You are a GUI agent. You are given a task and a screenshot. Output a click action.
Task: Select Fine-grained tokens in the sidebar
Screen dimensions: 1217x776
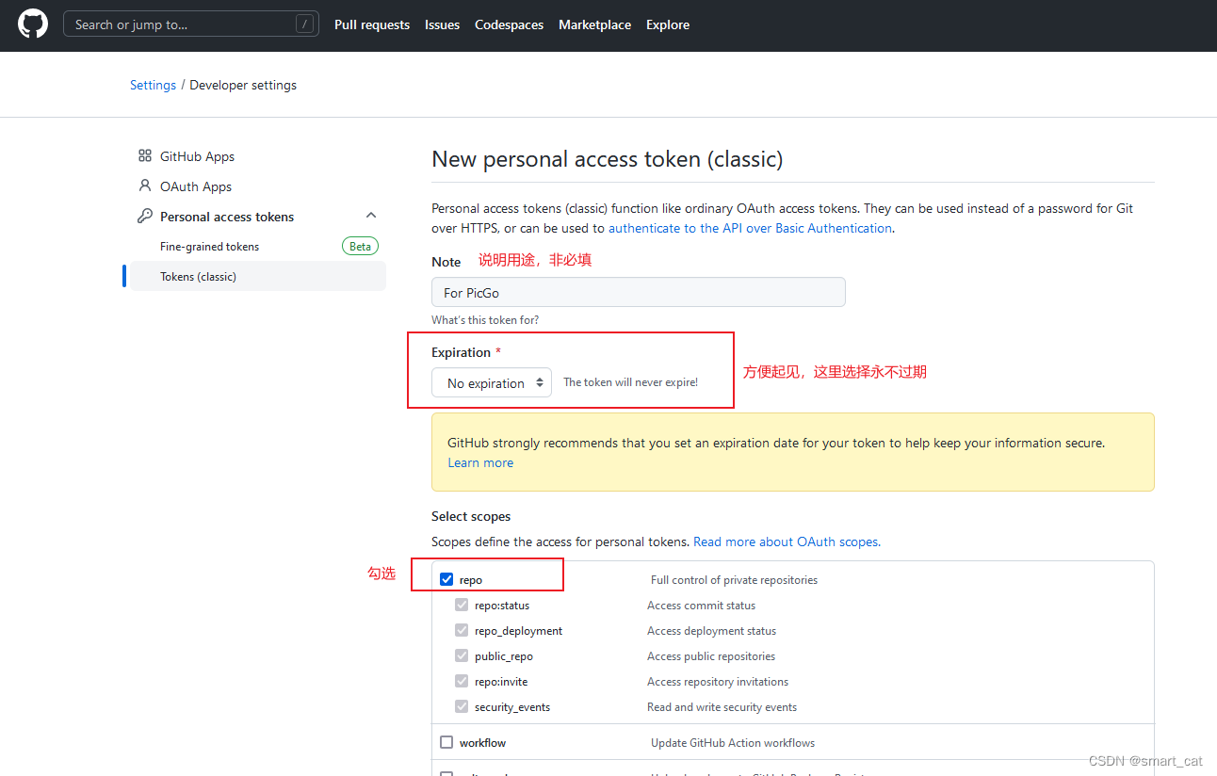point(209,246)
